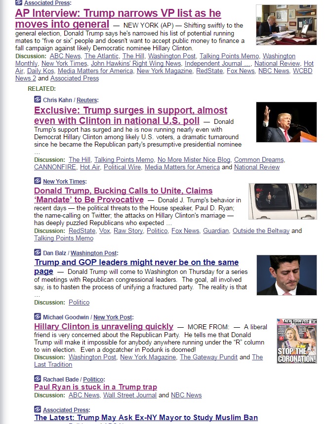
Task: Open Vox discussion link under NYT story
Action: 104,231
